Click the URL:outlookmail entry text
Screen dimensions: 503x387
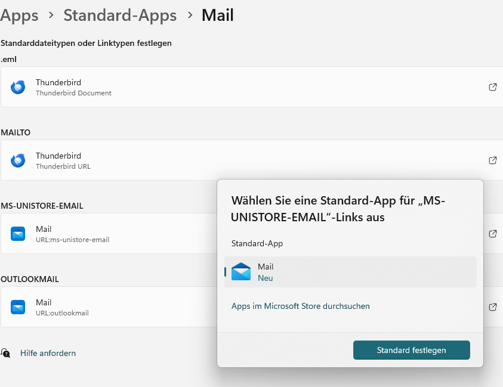pyautogui.click(x=62, y=313)
